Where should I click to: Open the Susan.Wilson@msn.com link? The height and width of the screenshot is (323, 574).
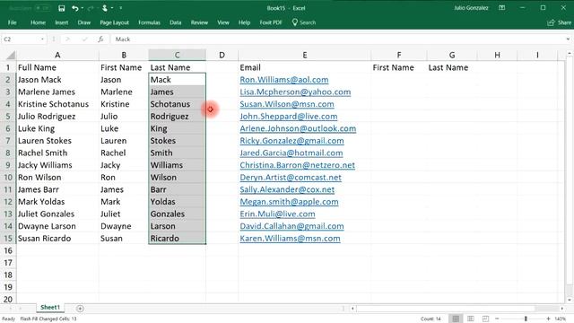pyautogui.click(x=287, y=104)
